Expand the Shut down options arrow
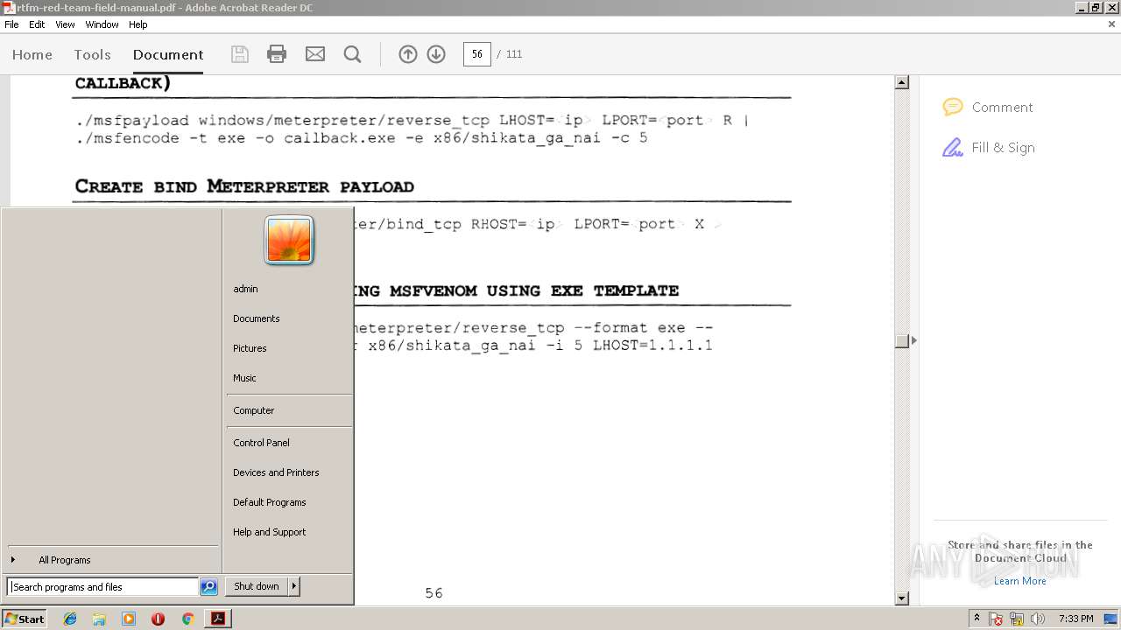Viewport: 1121px width, 630px height. pos(294,586)
